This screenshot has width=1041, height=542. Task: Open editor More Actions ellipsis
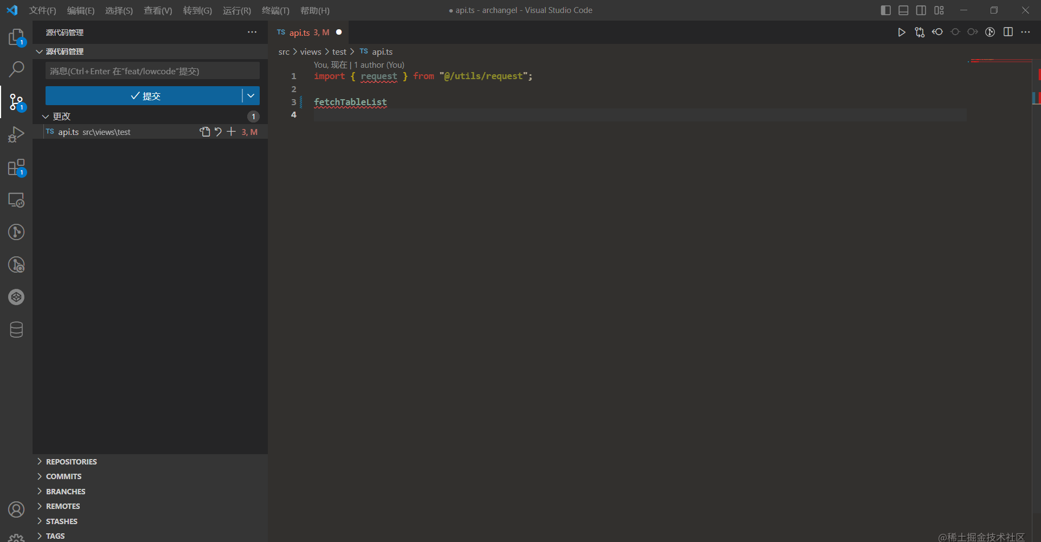[1025, 32]
